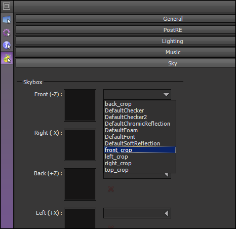The image size is (236, 229).
Task: Clear the Back (+Z) texture with red X
Action: [x=111, y=189]
